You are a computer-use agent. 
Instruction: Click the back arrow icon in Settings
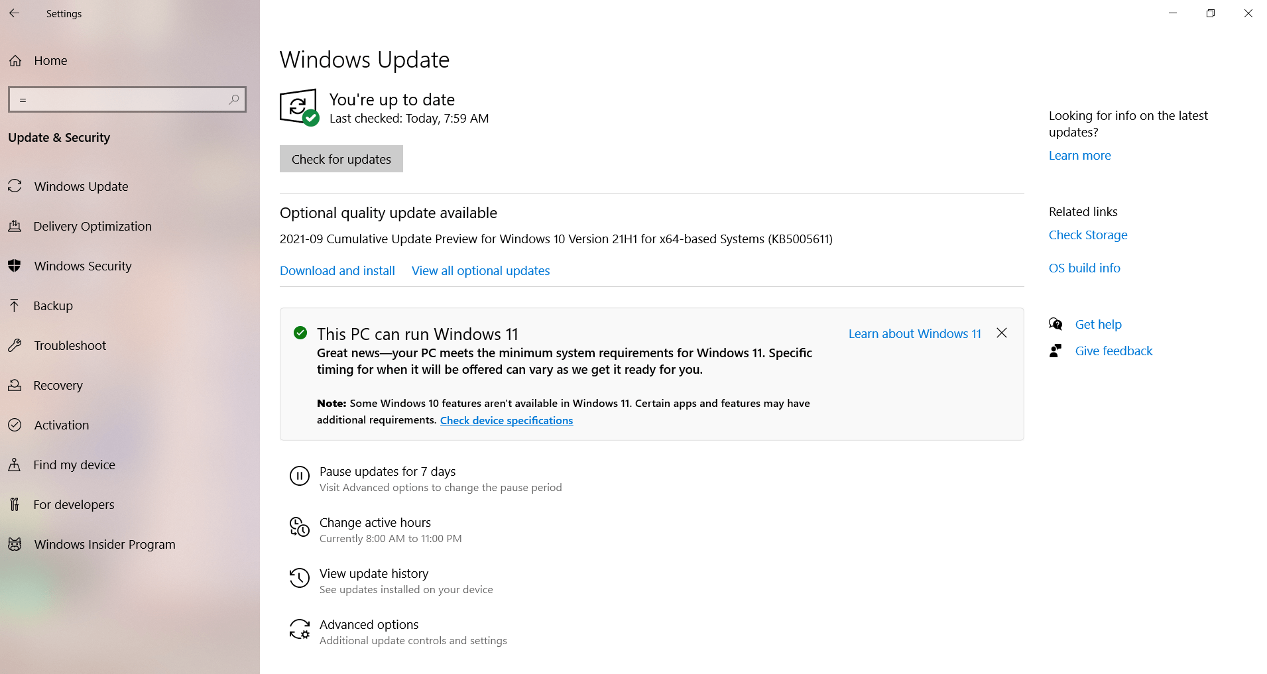pos(15,13)
